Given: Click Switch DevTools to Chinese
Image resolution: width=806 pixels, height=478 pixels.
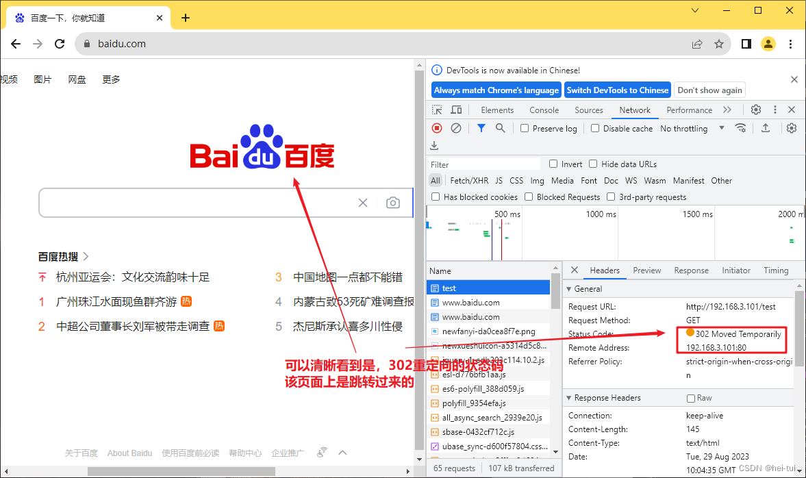Looking at the screenshot, I should click(x=618, y=90).
